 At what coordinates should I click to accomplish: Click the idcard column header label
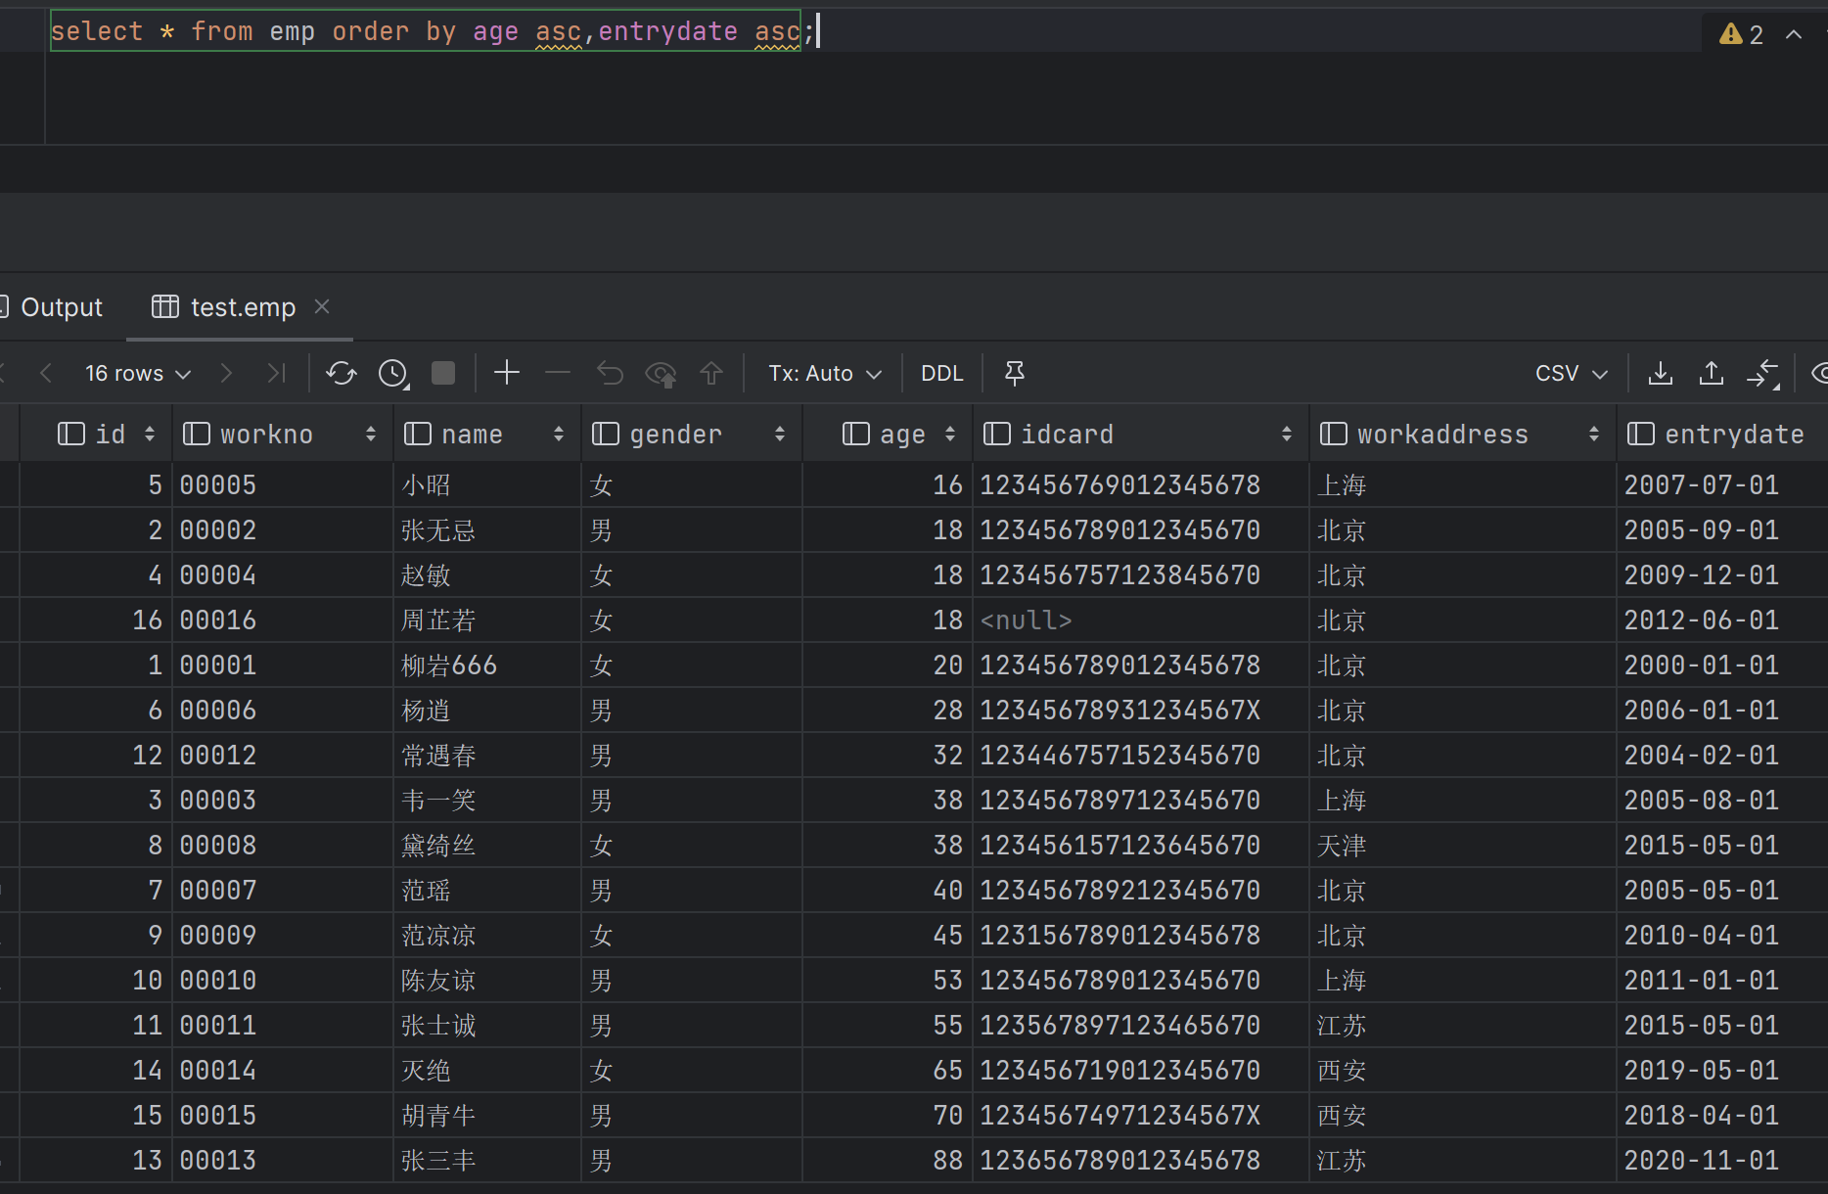click(x=1068, y=434)
